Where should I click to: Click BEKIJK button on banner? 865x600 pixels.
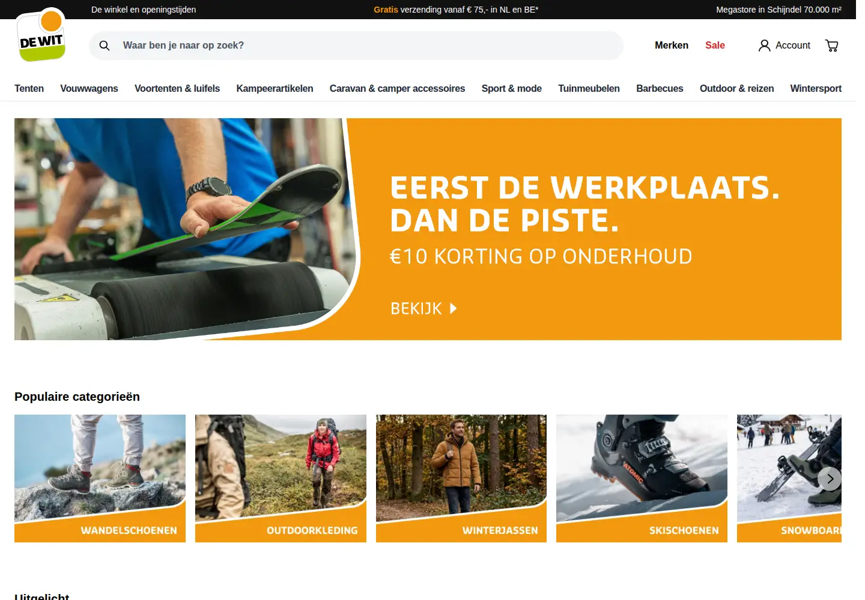423,308
